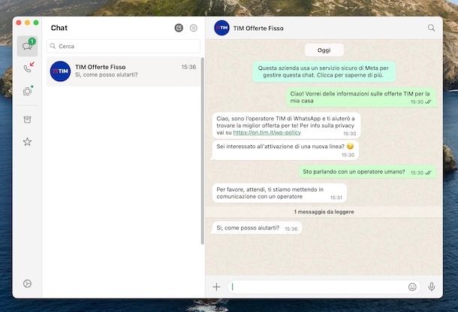Click the Oggi date badge
458x312 pixels.
324,50
